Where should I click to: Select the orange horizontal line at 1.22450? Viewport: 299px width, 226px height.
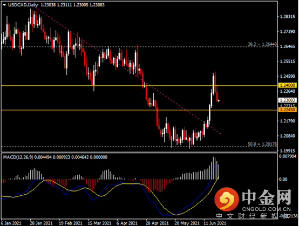(x=139, y=110)
